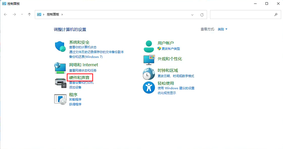The image size is (283, 149).
Task: Click the 控制面板 title bar icon
Action: [x=4, y=4]
